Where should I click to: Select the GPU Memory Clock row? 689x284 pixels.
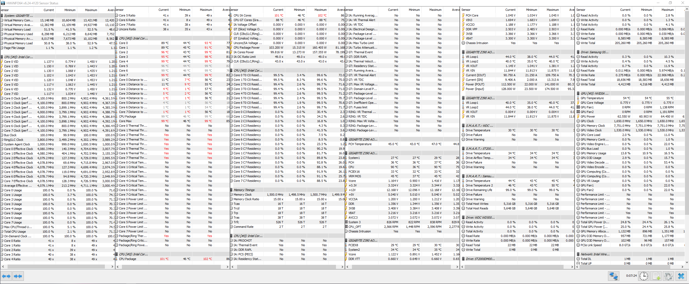click(630, 126)
